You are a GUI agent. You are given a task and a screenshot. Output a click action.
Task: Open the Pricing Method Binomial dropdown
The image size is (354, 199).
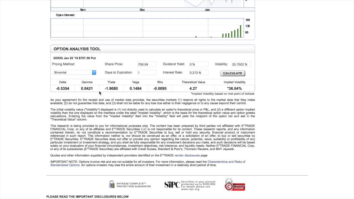coord(74,72)
